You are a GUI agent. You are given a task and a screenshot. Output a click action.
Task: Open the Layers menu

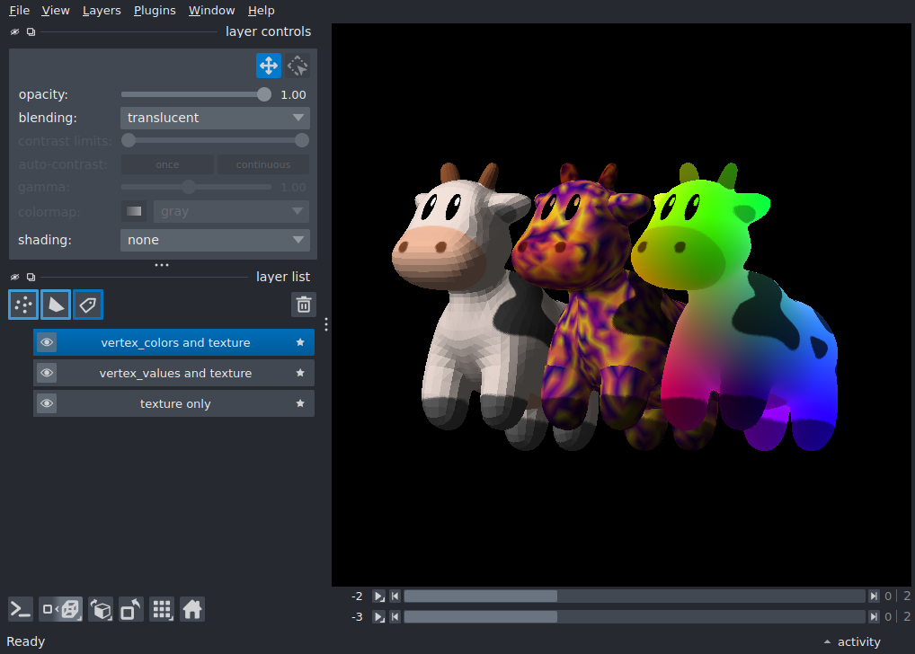(102, 11)
